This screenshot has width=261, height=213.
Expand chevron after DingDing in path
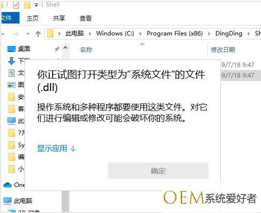coord(248,33)
